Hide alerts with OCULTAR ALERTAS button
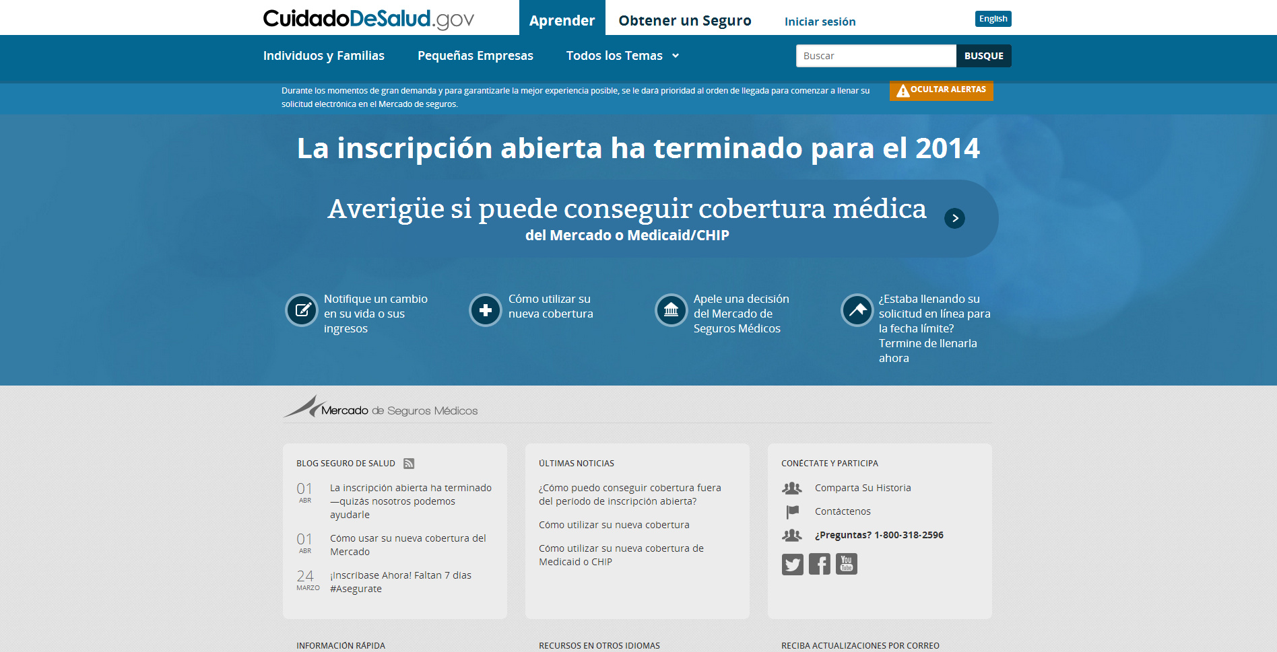 (x=941, y=90)
